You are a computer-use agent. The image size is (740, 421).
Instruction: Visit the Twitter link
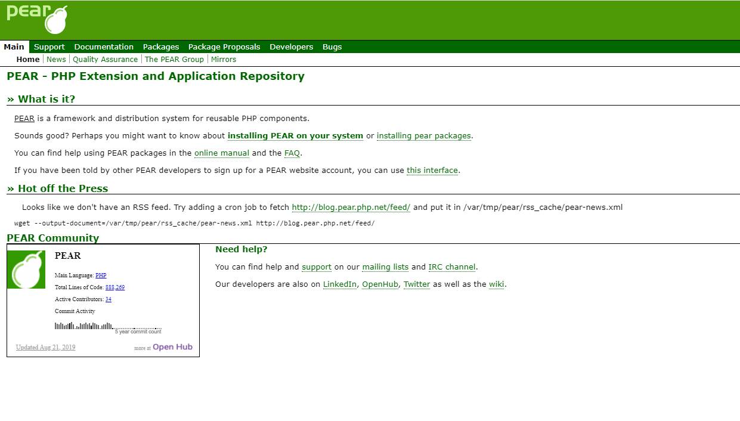click(x=417, y=284)
